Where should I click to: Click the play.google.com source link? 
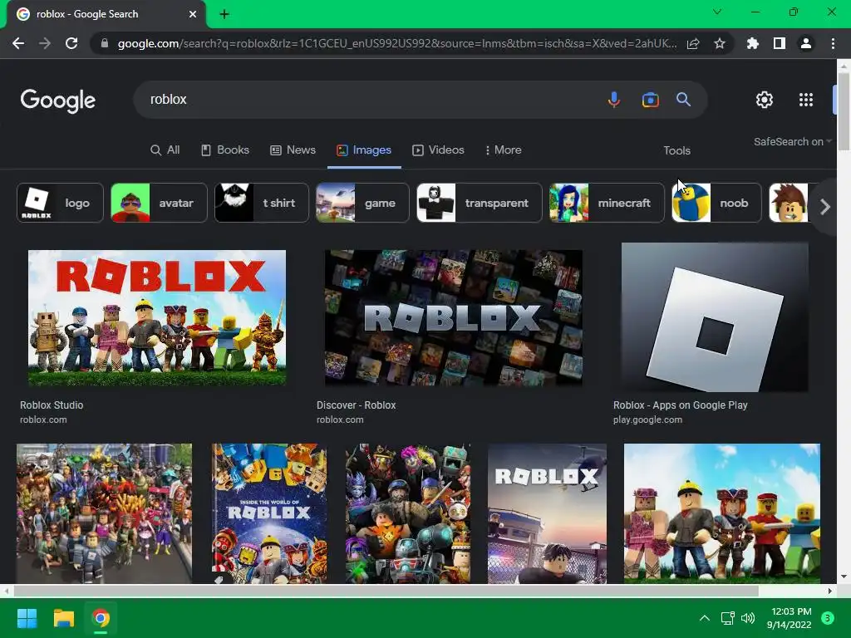point(647,420)
